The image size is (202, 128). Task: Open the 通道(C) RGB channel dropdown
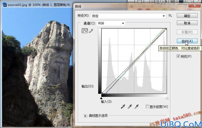[x=111, y=23]
